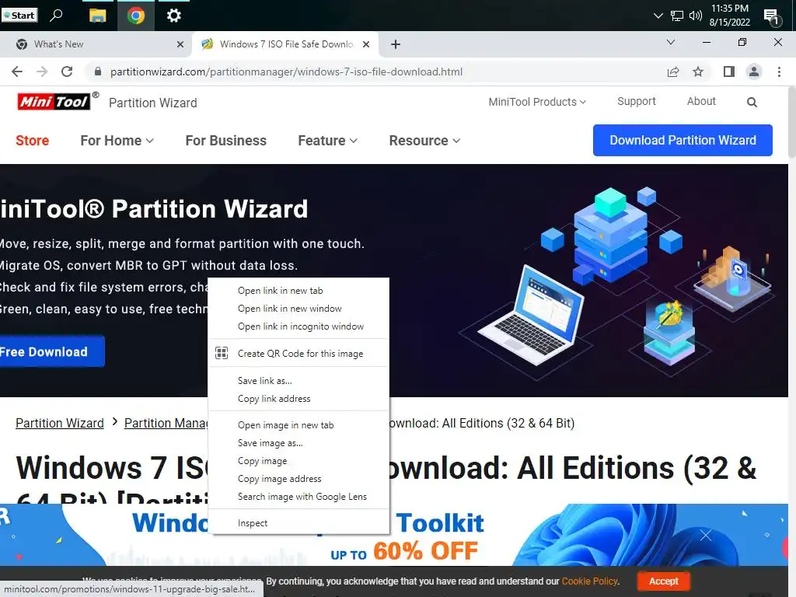Expand the Feature menu

327,141
